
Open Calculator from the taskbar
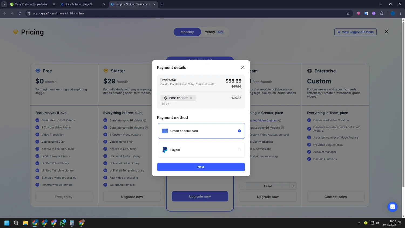(x=72, y=223)
